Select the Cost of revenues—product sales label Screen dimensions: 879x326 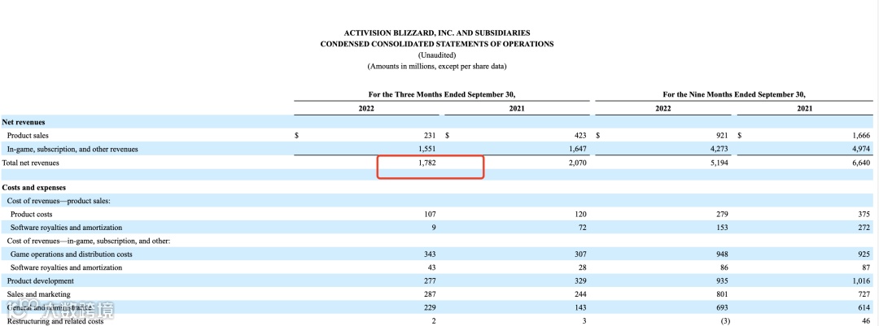59,201
